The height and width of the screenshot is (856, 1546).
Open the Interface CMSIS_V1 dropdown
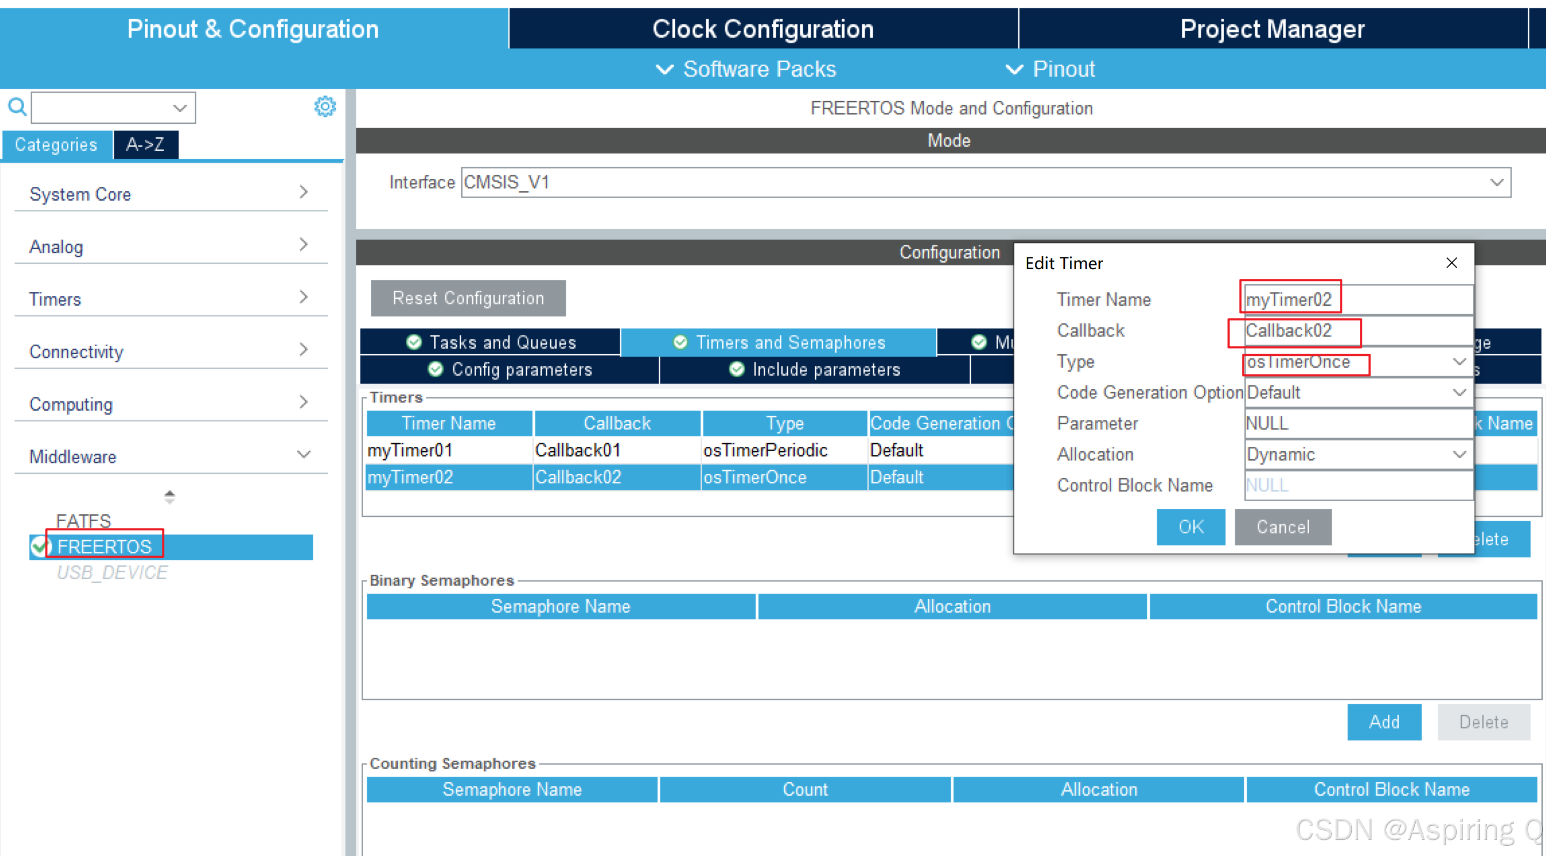pos(1497,182)
